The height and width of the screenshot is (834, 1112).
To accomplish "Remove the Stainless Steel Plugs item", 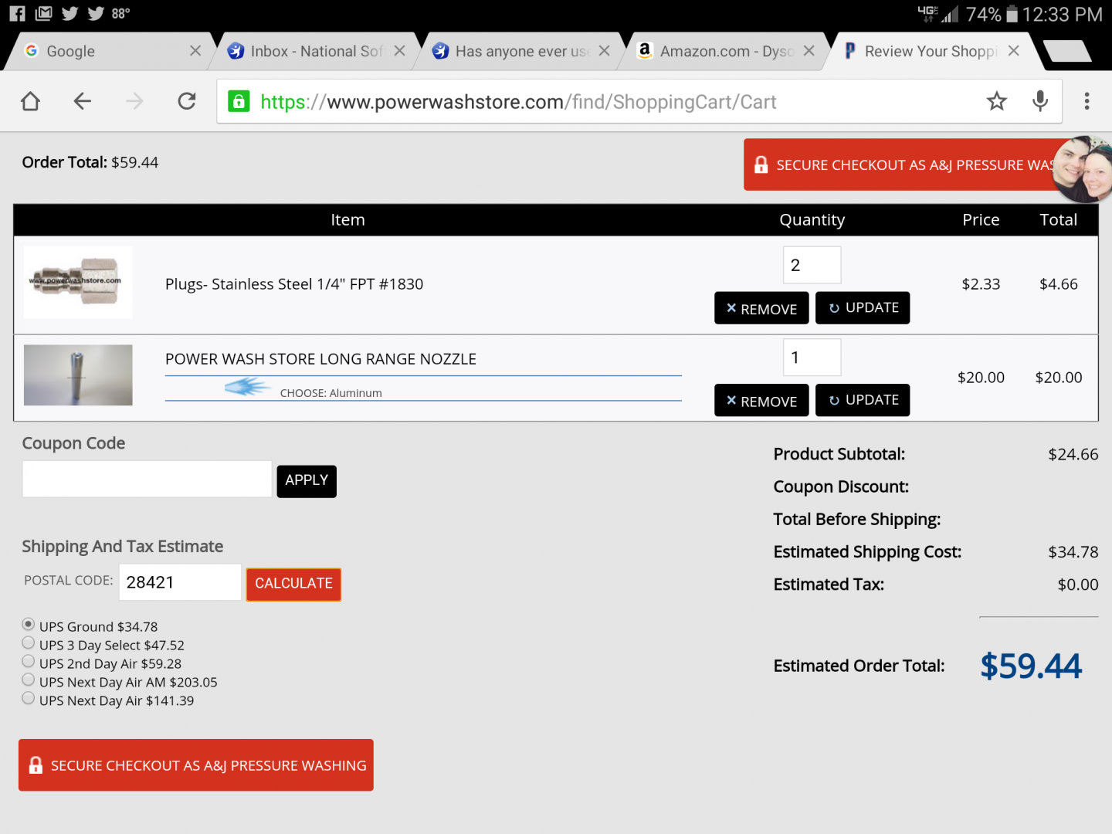I will [761, 308].
